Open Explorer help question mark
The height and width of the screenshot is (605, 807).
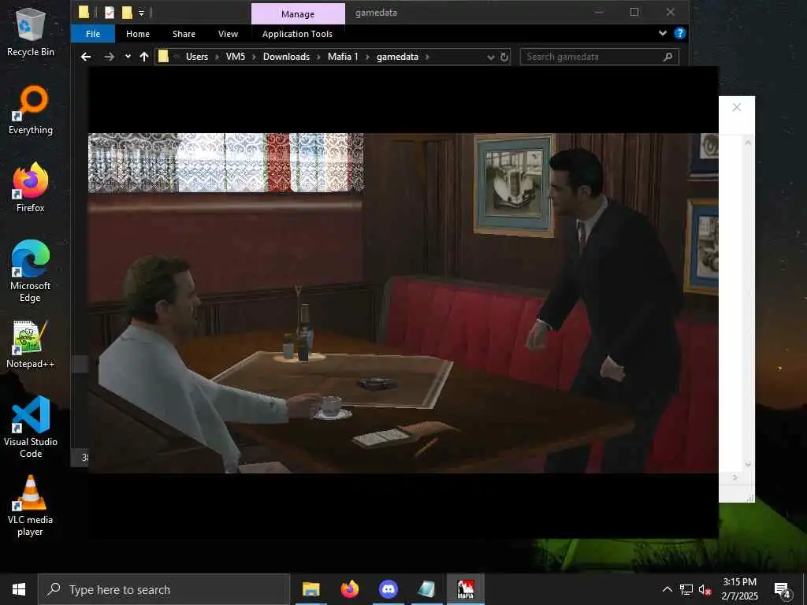pyautogui.click(x=680, y=33)
